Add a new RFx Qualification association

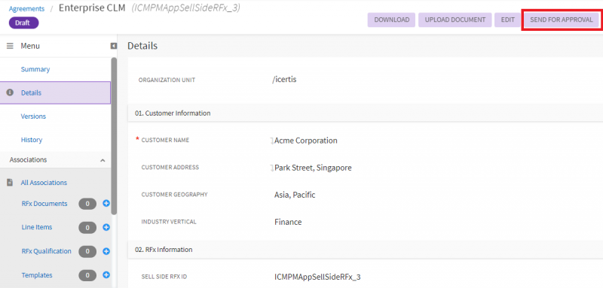coord(106,252)
